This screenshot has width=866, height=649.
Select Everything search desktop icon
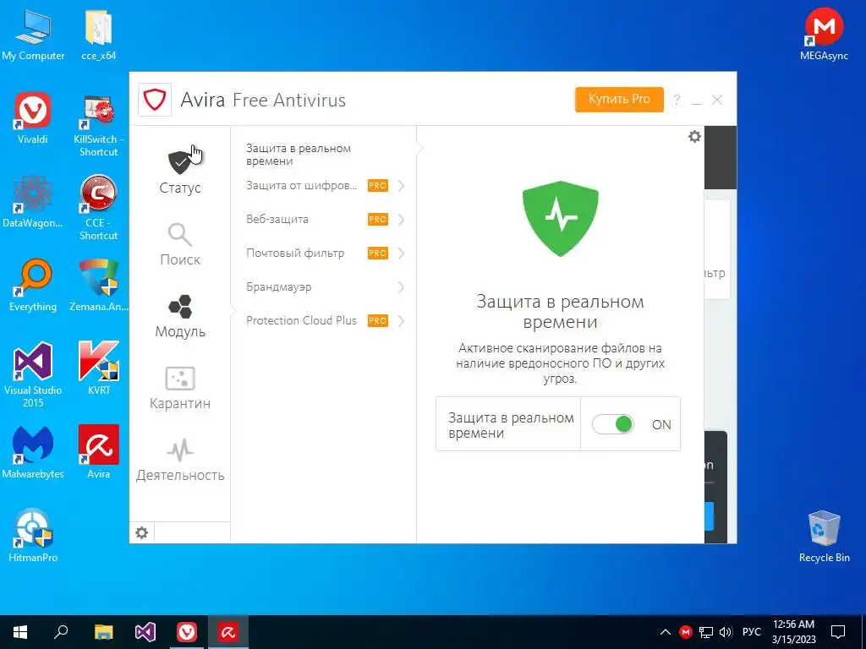tap(33, 286)
